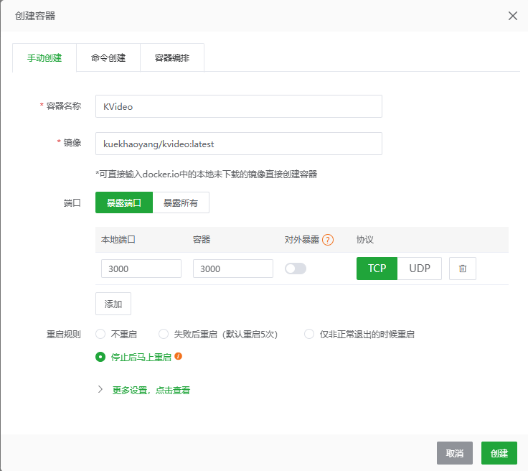This screenshot has width=528, height=471.
Task: Click the chevron arrow beside 更多设置
Action: 100,390
